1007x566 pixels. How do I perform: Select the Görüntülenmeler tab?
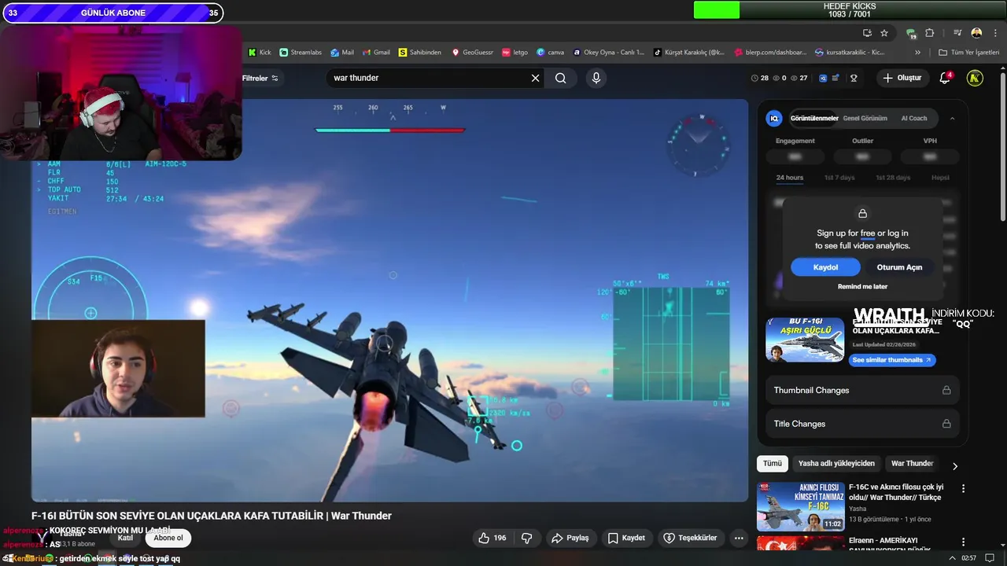(x=814, y=118)
